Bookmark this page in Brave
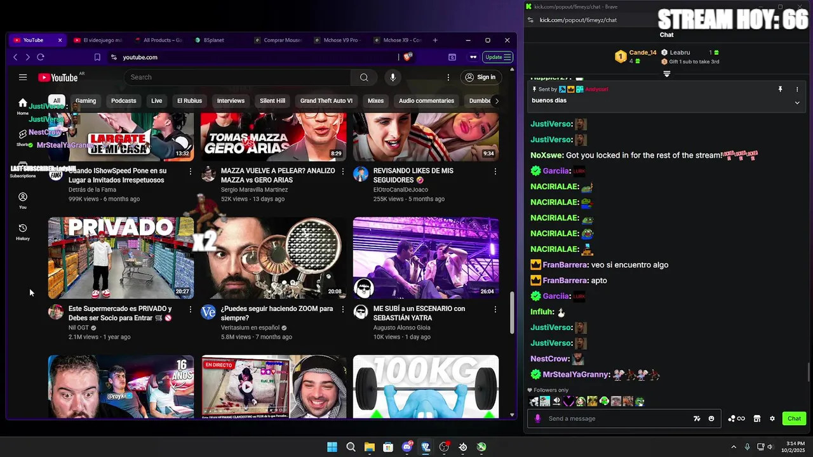The image size is (813, 457). (x=97, y=57)
